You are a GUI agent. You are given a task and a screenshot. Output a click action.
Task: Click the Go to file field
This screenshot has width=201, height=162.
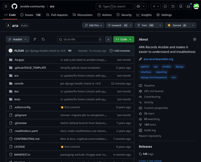(80, 39)
